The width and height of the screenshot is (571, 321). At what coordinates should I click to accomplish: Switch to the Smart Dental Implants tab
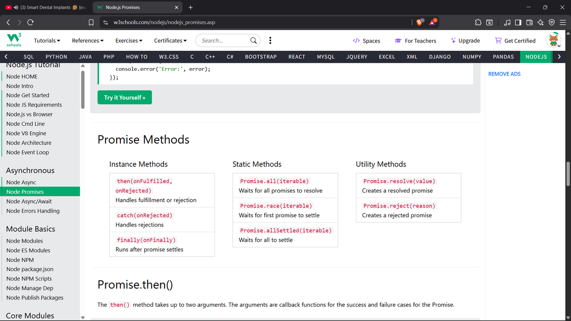(45, 7)
